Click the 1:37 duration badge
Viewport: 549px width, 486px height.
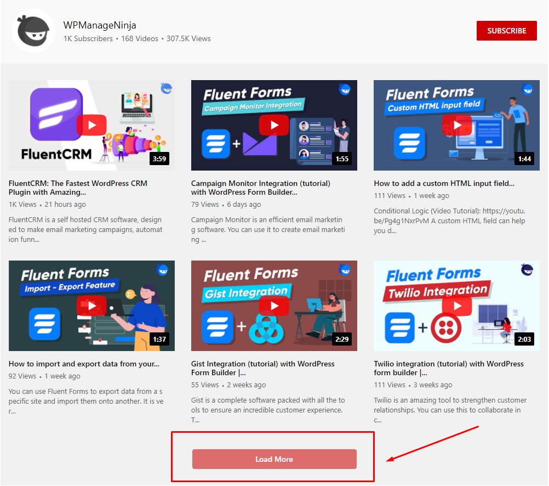[159, 339]
